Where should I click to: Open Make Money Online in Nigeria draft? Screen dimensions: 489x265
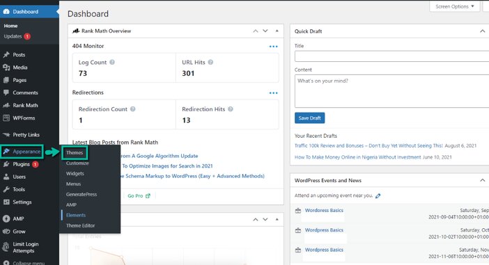click(x=358, y=157)
